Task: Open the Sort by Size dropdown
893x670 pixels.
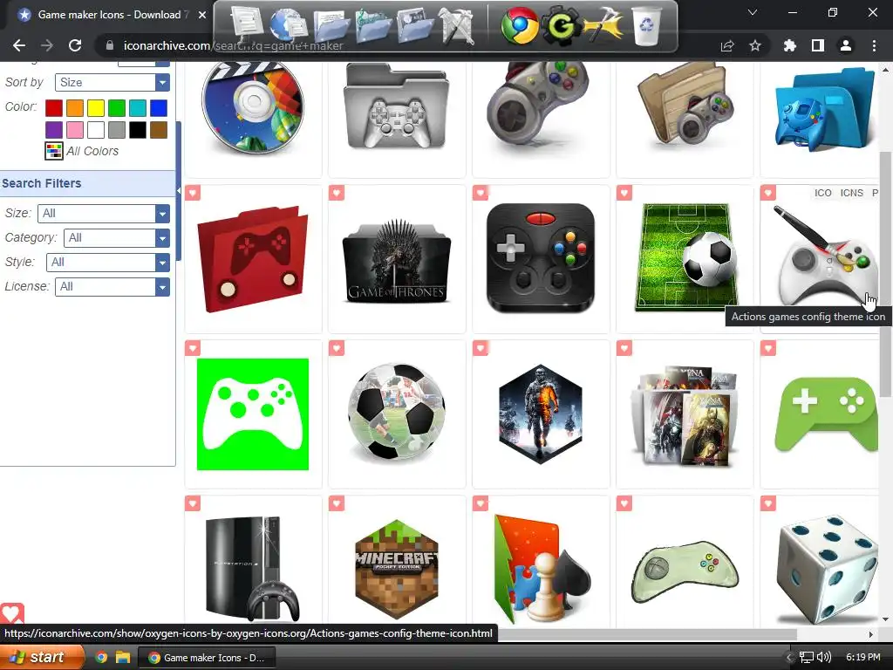Action: (112, 82)
